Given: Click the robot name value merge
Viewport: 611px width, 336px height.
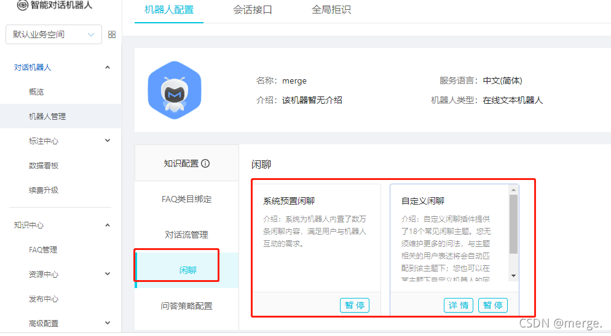Looking at the screenshot, I should point(294,80).
